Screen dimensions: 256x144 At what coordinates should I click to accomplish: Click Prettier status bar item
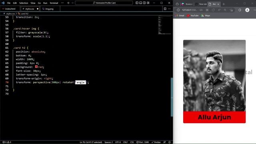[x=156, y=142]
